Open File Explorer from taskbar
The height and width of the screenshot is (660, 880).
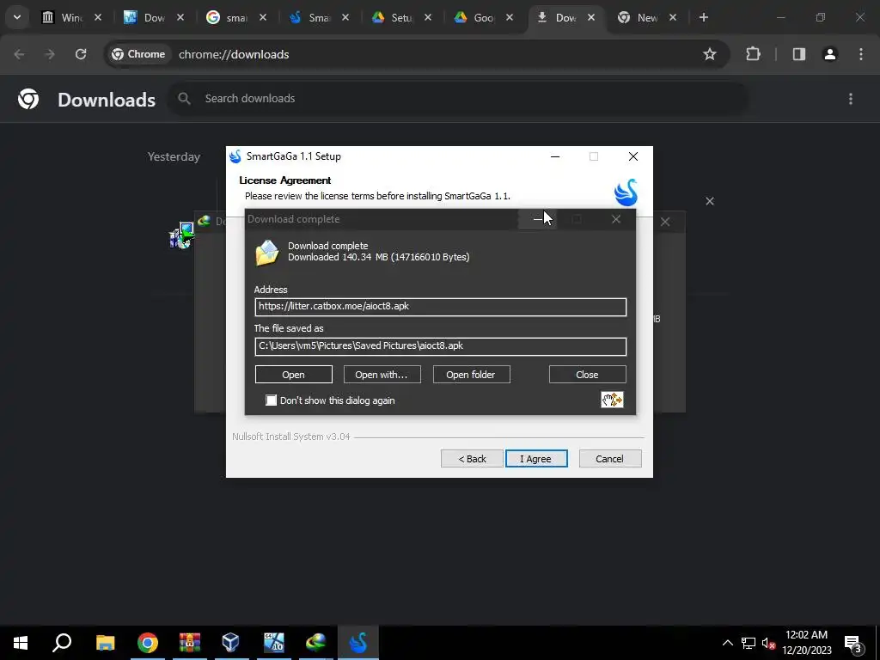point(105,643)
